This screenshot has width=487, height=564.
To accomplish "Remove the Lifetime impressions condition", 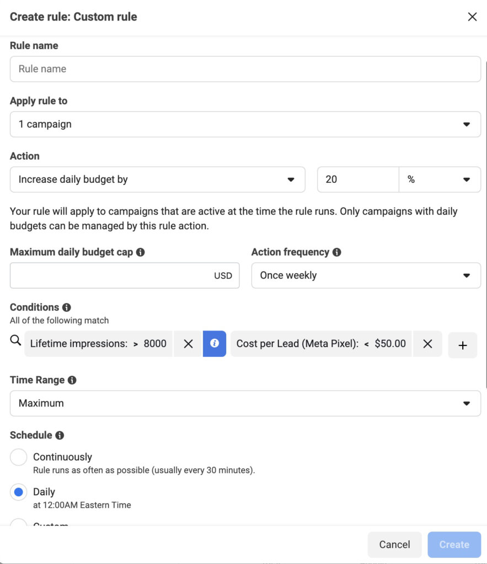I will (188, 343).
